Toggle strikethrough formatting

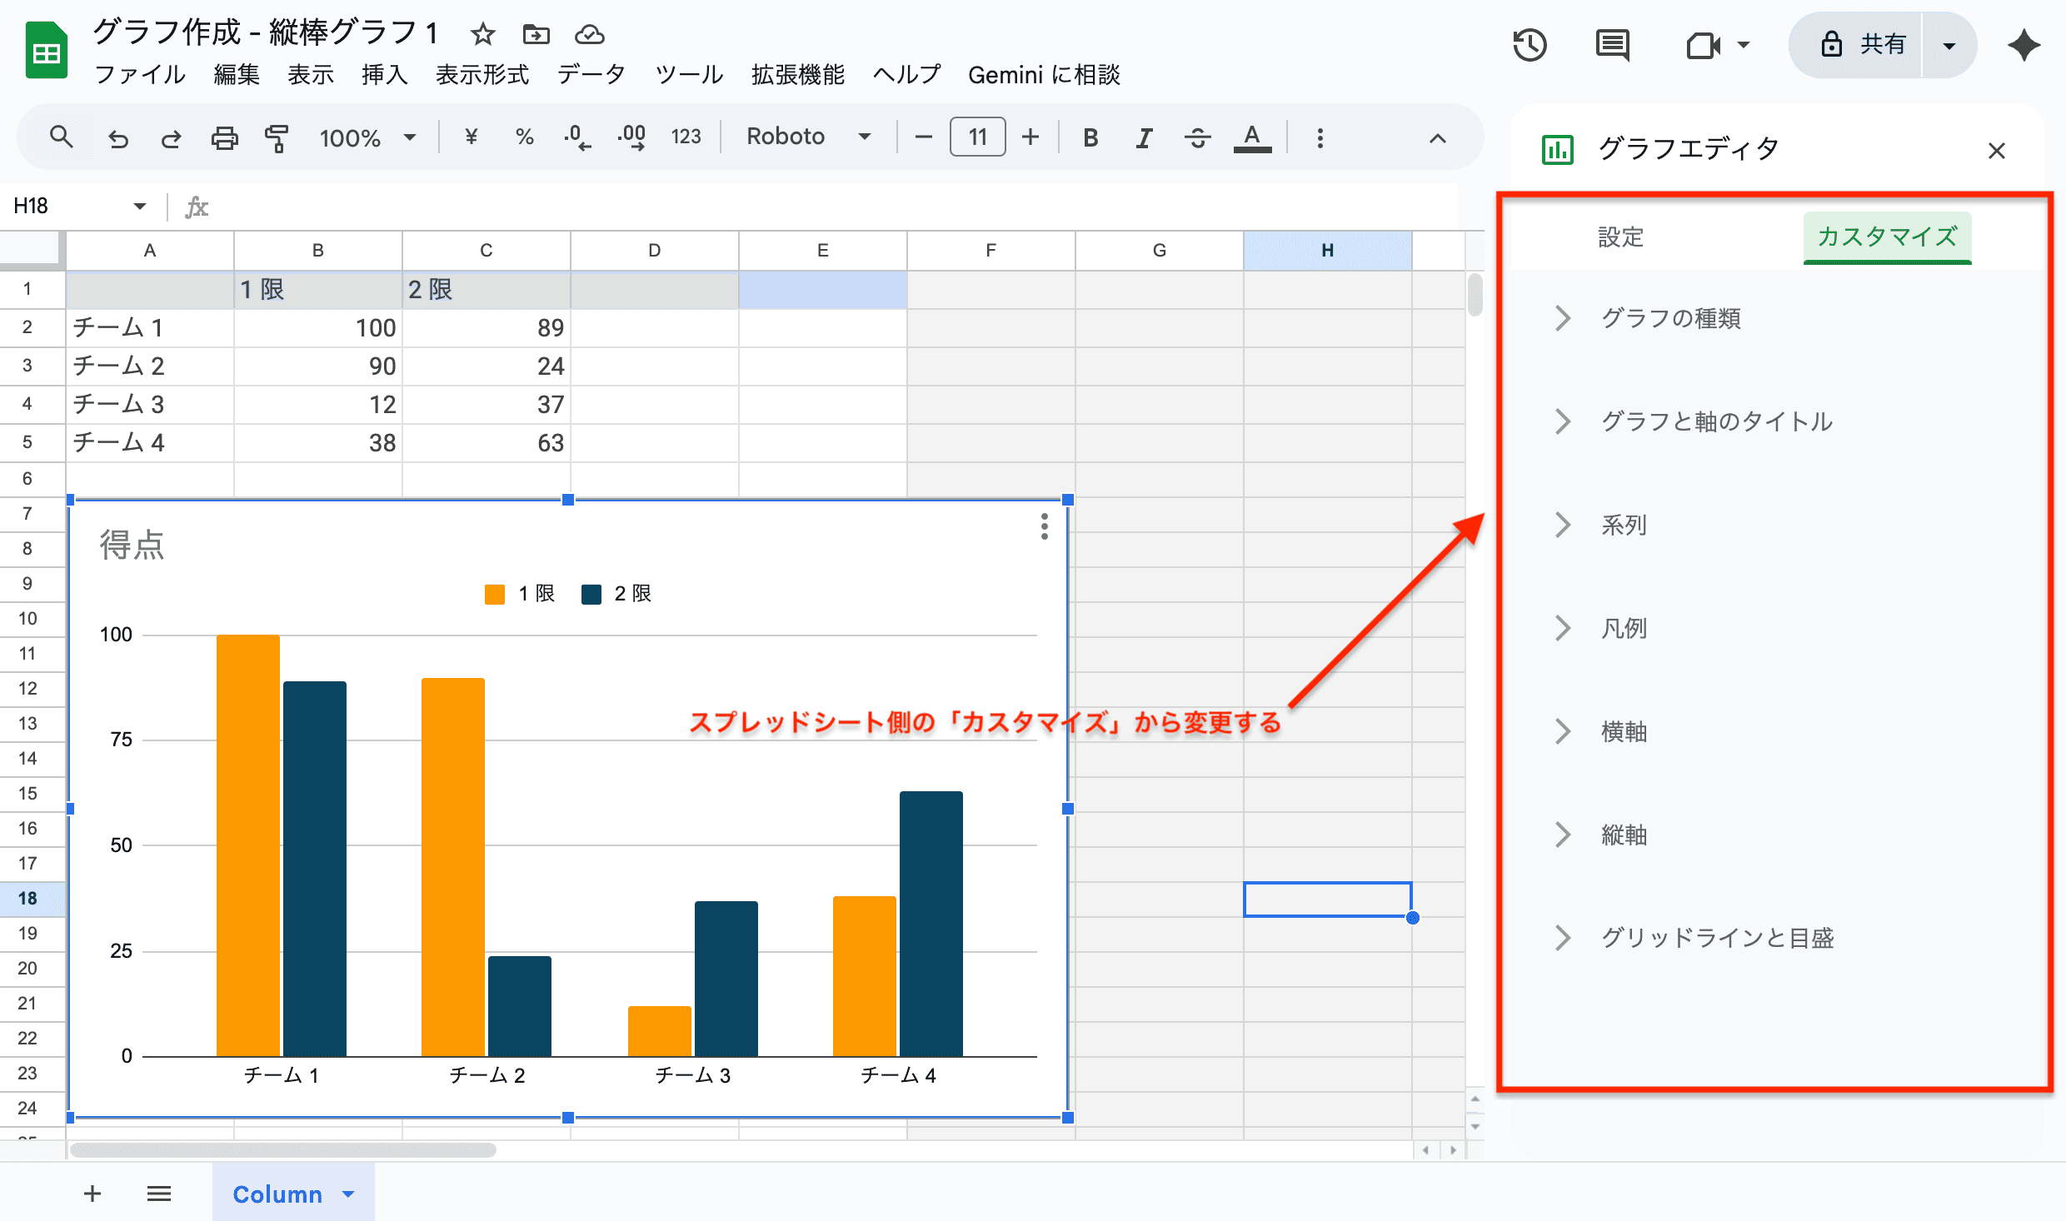click(x=1197, y=137)
